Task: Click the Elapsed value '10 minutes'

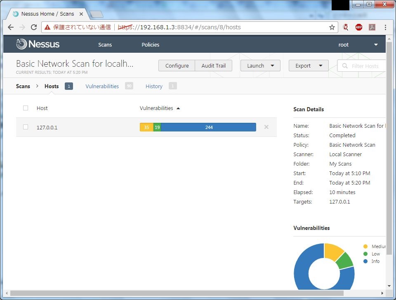Action: tap(342, 192)
